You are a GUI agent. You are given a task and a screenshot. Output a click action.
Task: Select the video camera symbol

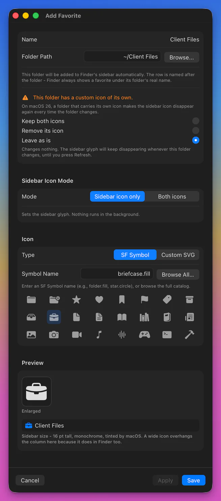pyautogui.click(x=77, y=335)
